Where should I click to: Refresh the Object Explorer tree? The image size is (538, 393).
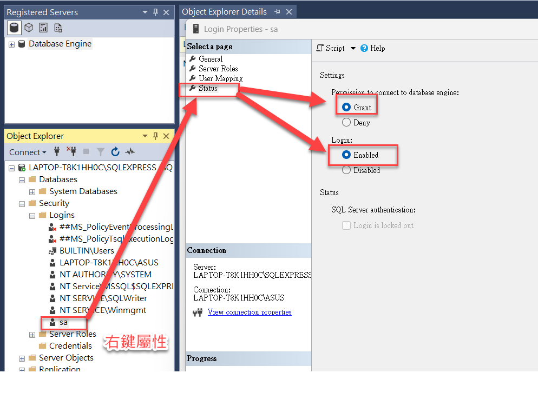click(115, 152)
